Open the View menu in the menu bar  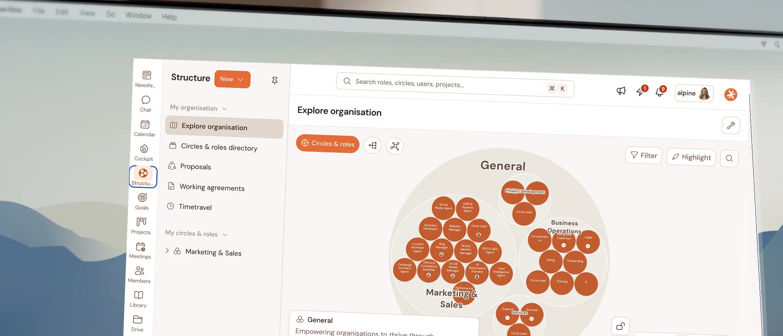click(x=87, y=13)
